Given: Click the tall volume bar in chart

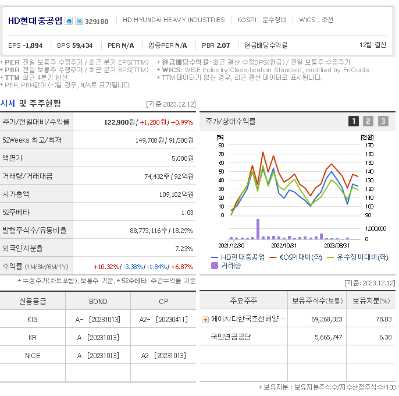Looking at the screenshot, I should (258, 229).
